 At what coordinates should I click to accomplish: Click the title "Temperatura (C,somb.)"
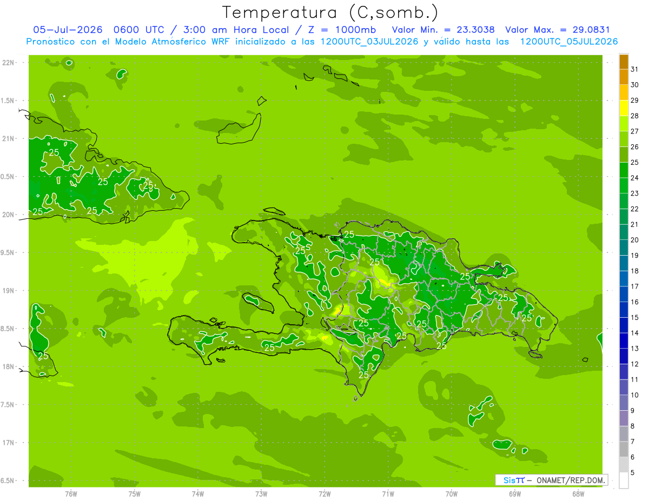pos(330,12)
